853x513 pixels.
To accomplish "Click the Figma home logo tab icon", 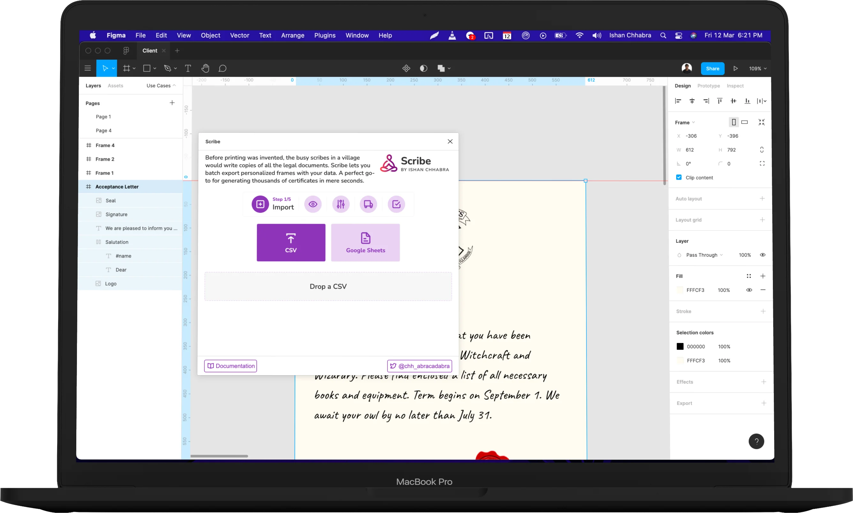I will click(126, 51).
